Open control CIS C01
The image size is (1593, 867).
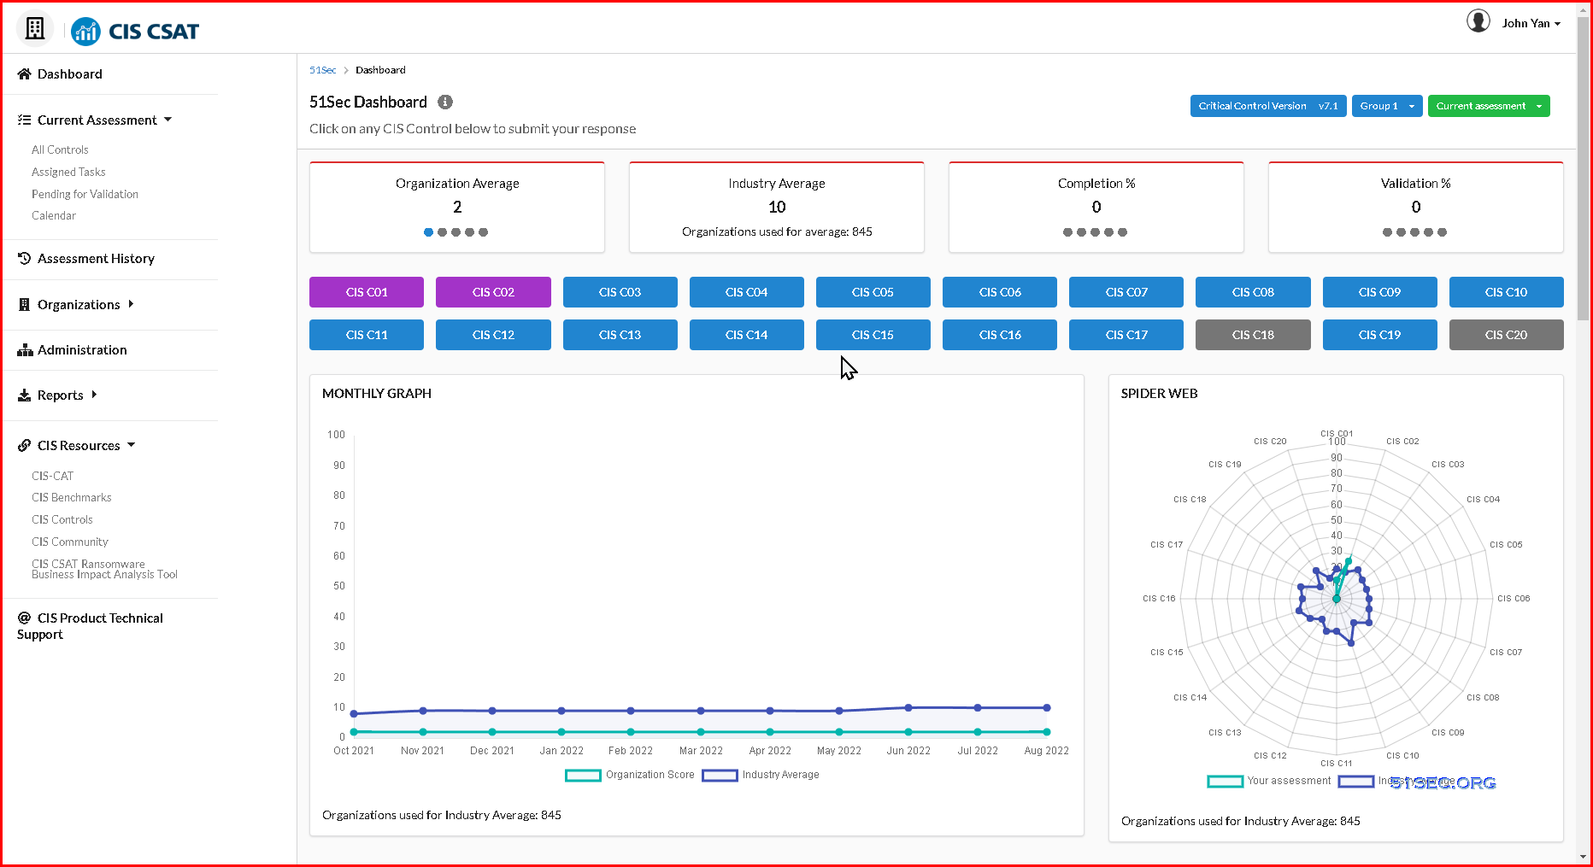(367, 292)
